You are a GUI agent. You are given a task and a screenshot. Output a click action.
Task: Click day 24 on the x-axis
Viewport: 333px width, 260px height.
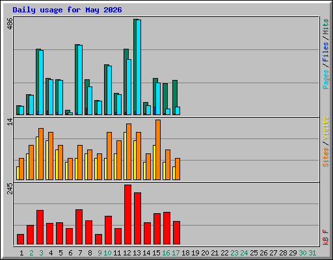click(x=244, y=253)
